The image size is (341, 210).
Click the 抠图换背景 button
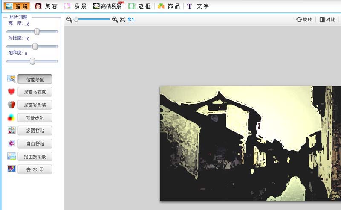point(35,156)
